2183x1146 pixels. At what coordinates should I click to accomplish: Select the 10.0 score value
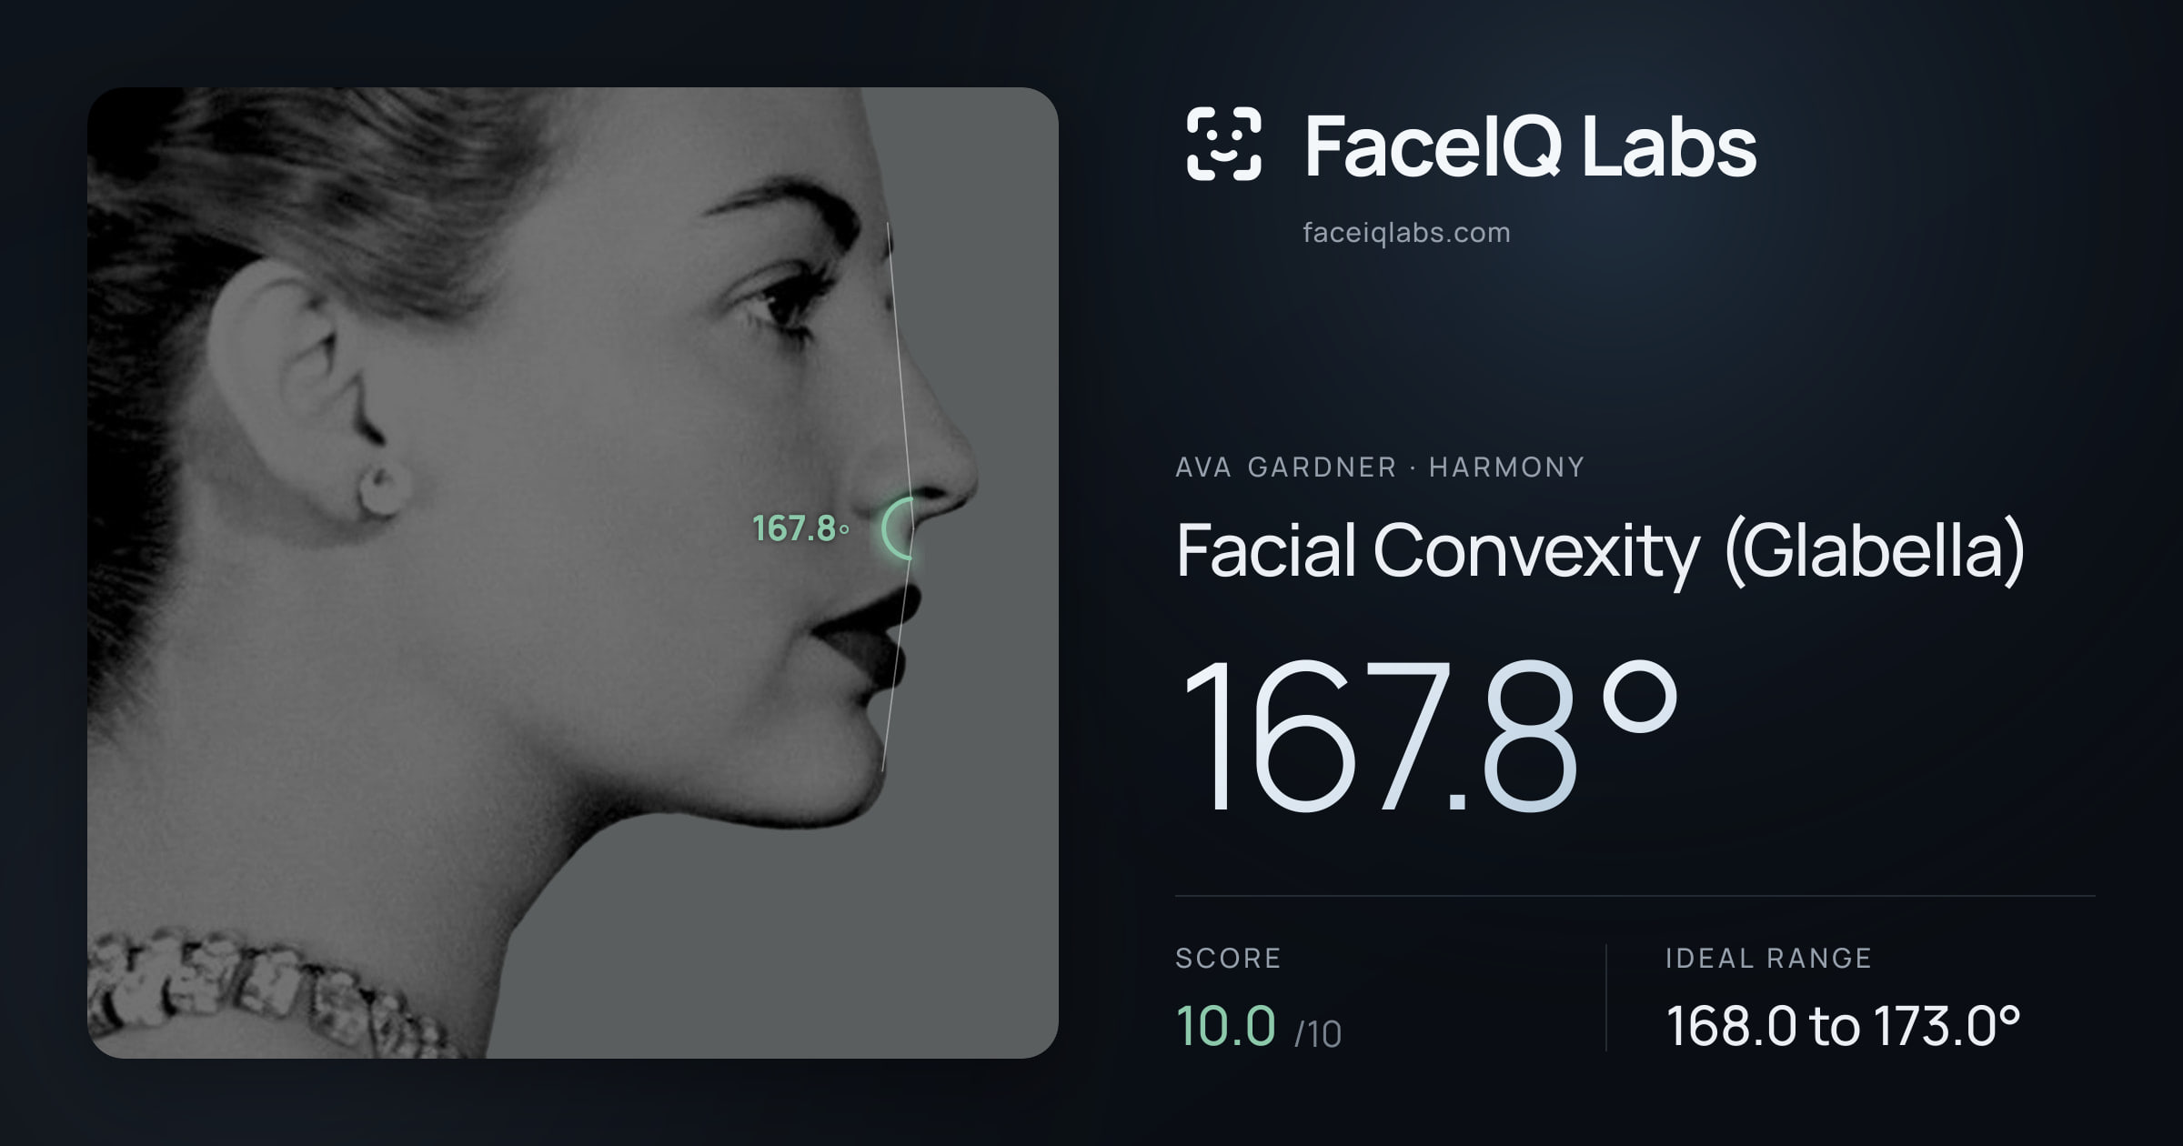pos(1225,1026)
